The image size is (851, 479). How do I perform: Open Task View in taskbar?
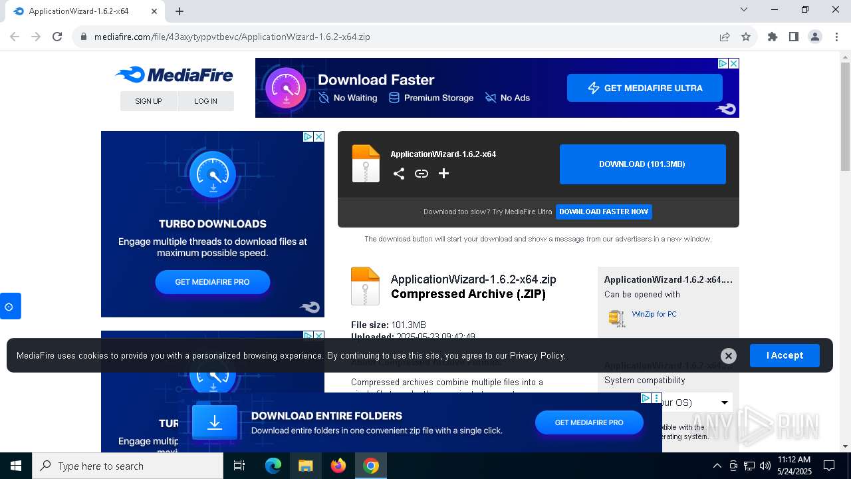239,466
